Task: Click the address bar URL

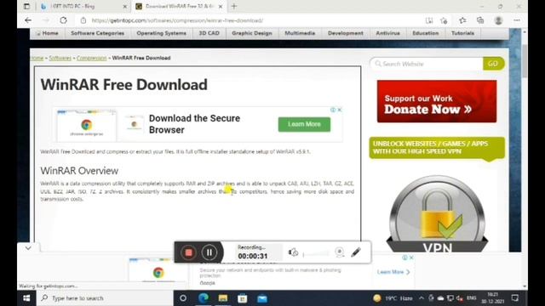Action: click(x=177, y=20)
